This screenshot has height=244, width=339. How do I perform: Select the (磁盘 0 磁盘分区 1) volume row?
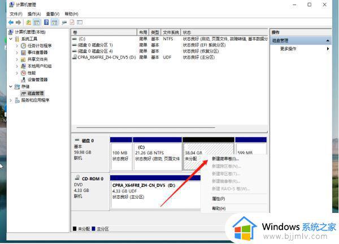pyautogui.click(x=169, y=45)
